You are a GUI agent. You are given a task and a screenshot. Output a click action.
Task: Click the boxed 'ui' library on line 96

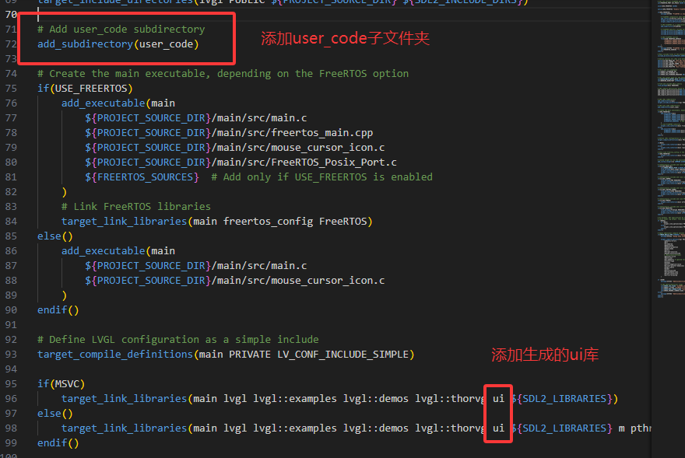pos(498,398)
